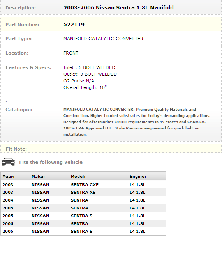Select the 2004 Nissan Sentra row
This screenshot has width=222, height=257.
[x=83, y=200]
